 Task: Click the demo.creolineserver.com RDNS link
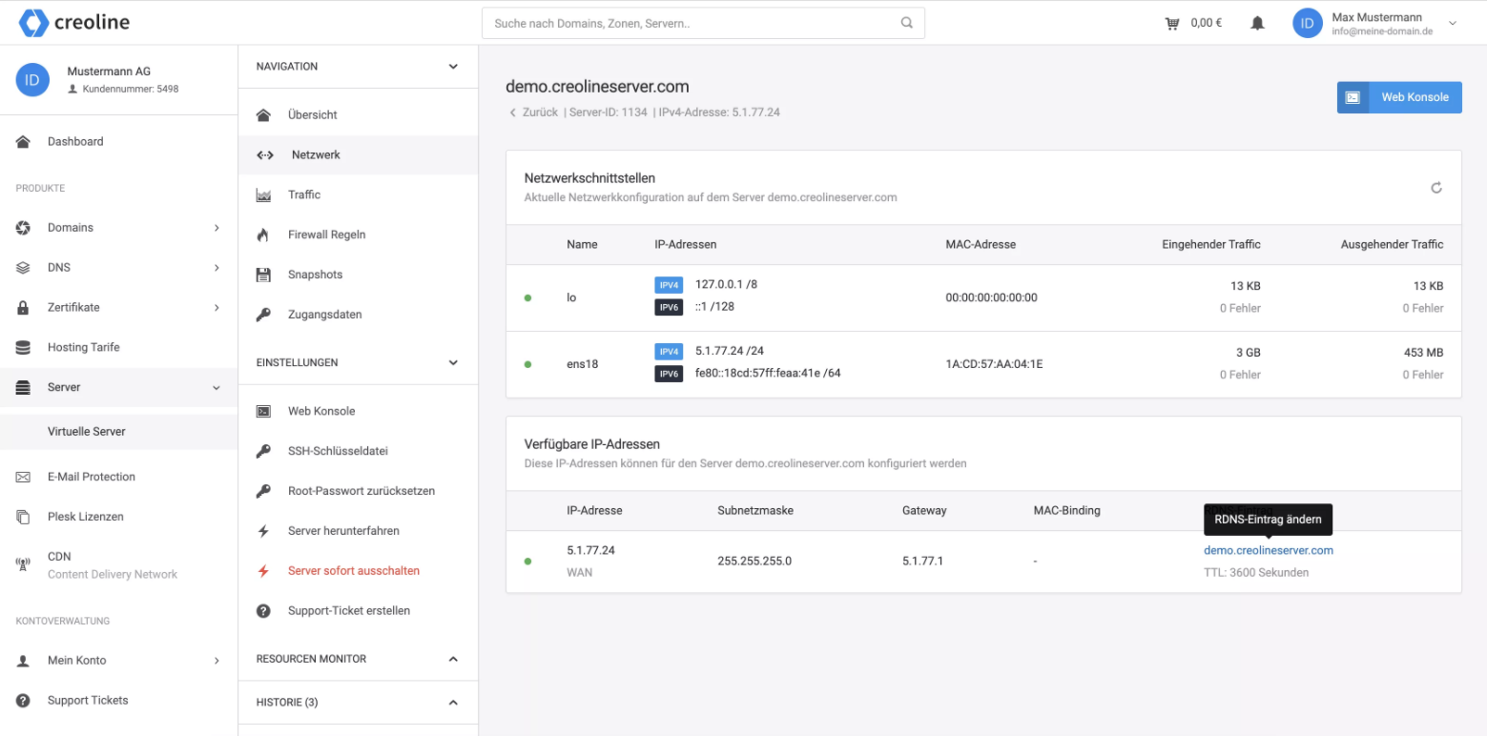coord(1269,551)
